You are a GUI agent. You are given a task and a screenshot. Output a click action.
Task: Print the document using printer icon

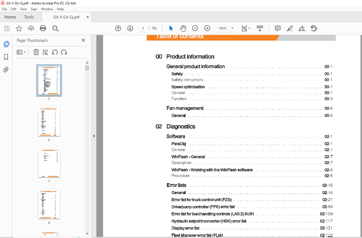pos(43,28)
